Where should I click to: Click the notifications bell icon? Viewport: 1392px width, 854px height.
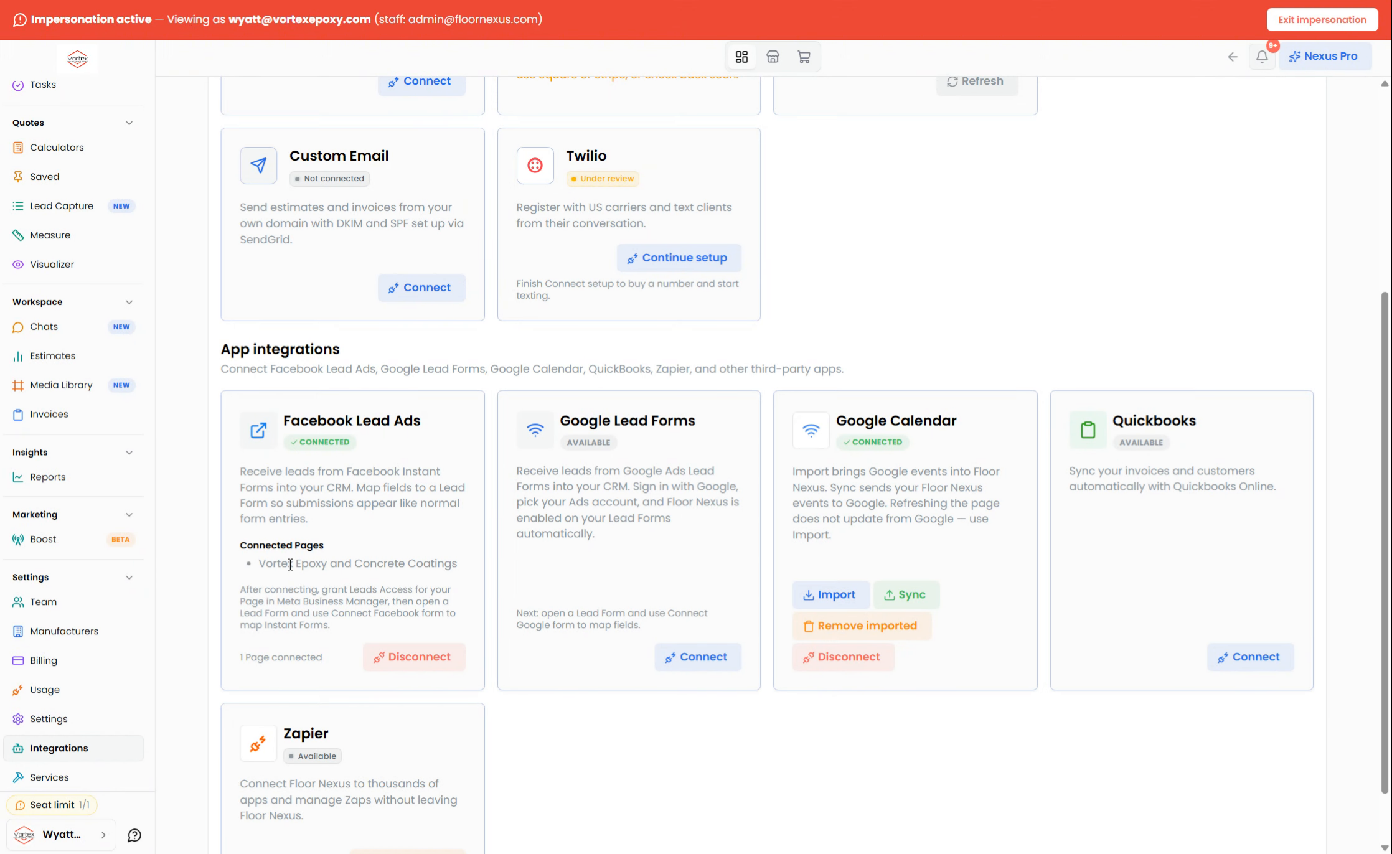click(x=1262, y=57)
